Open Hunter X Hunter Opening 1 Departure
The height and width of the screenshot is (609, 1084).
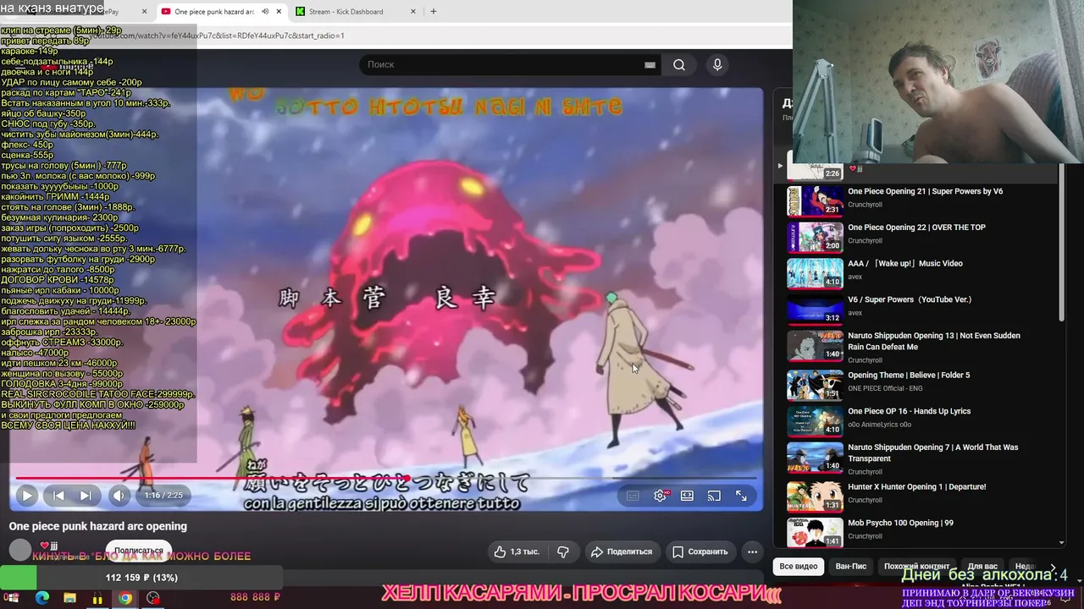[x=917, y=487]
